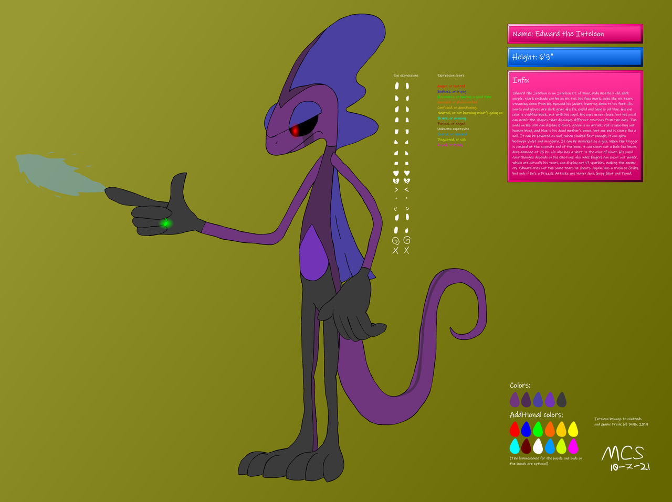672x502 pixels.
Task: Click the 'Additional colors:' label
Action: point(536,414)
